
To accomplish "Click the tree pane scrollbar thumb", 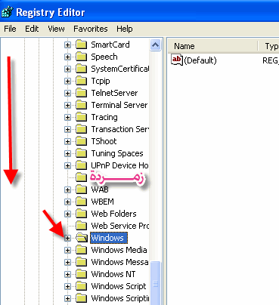I will pyautogui.click(x=155, y=283).
